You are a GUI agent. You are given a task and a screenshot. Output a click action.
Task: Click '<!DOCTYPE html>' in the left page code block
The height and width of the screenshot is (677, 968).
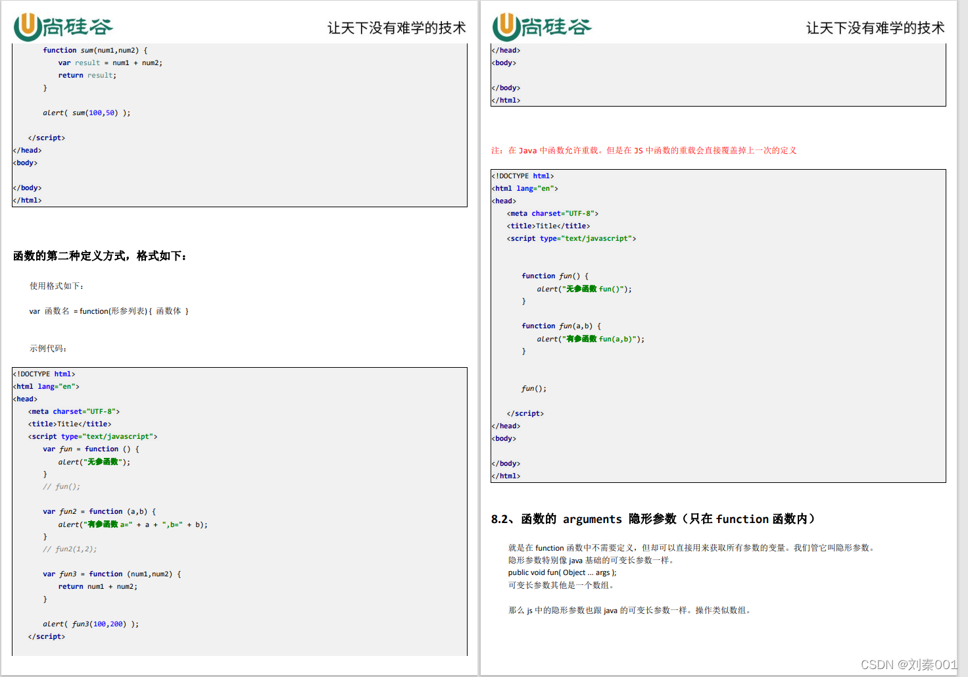tap(44, 374)
